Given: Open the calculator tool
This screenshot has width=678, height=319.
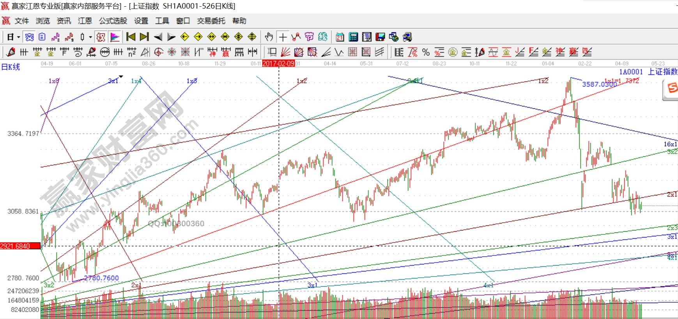Looking at the screenshot, I should tap(353, 37).
